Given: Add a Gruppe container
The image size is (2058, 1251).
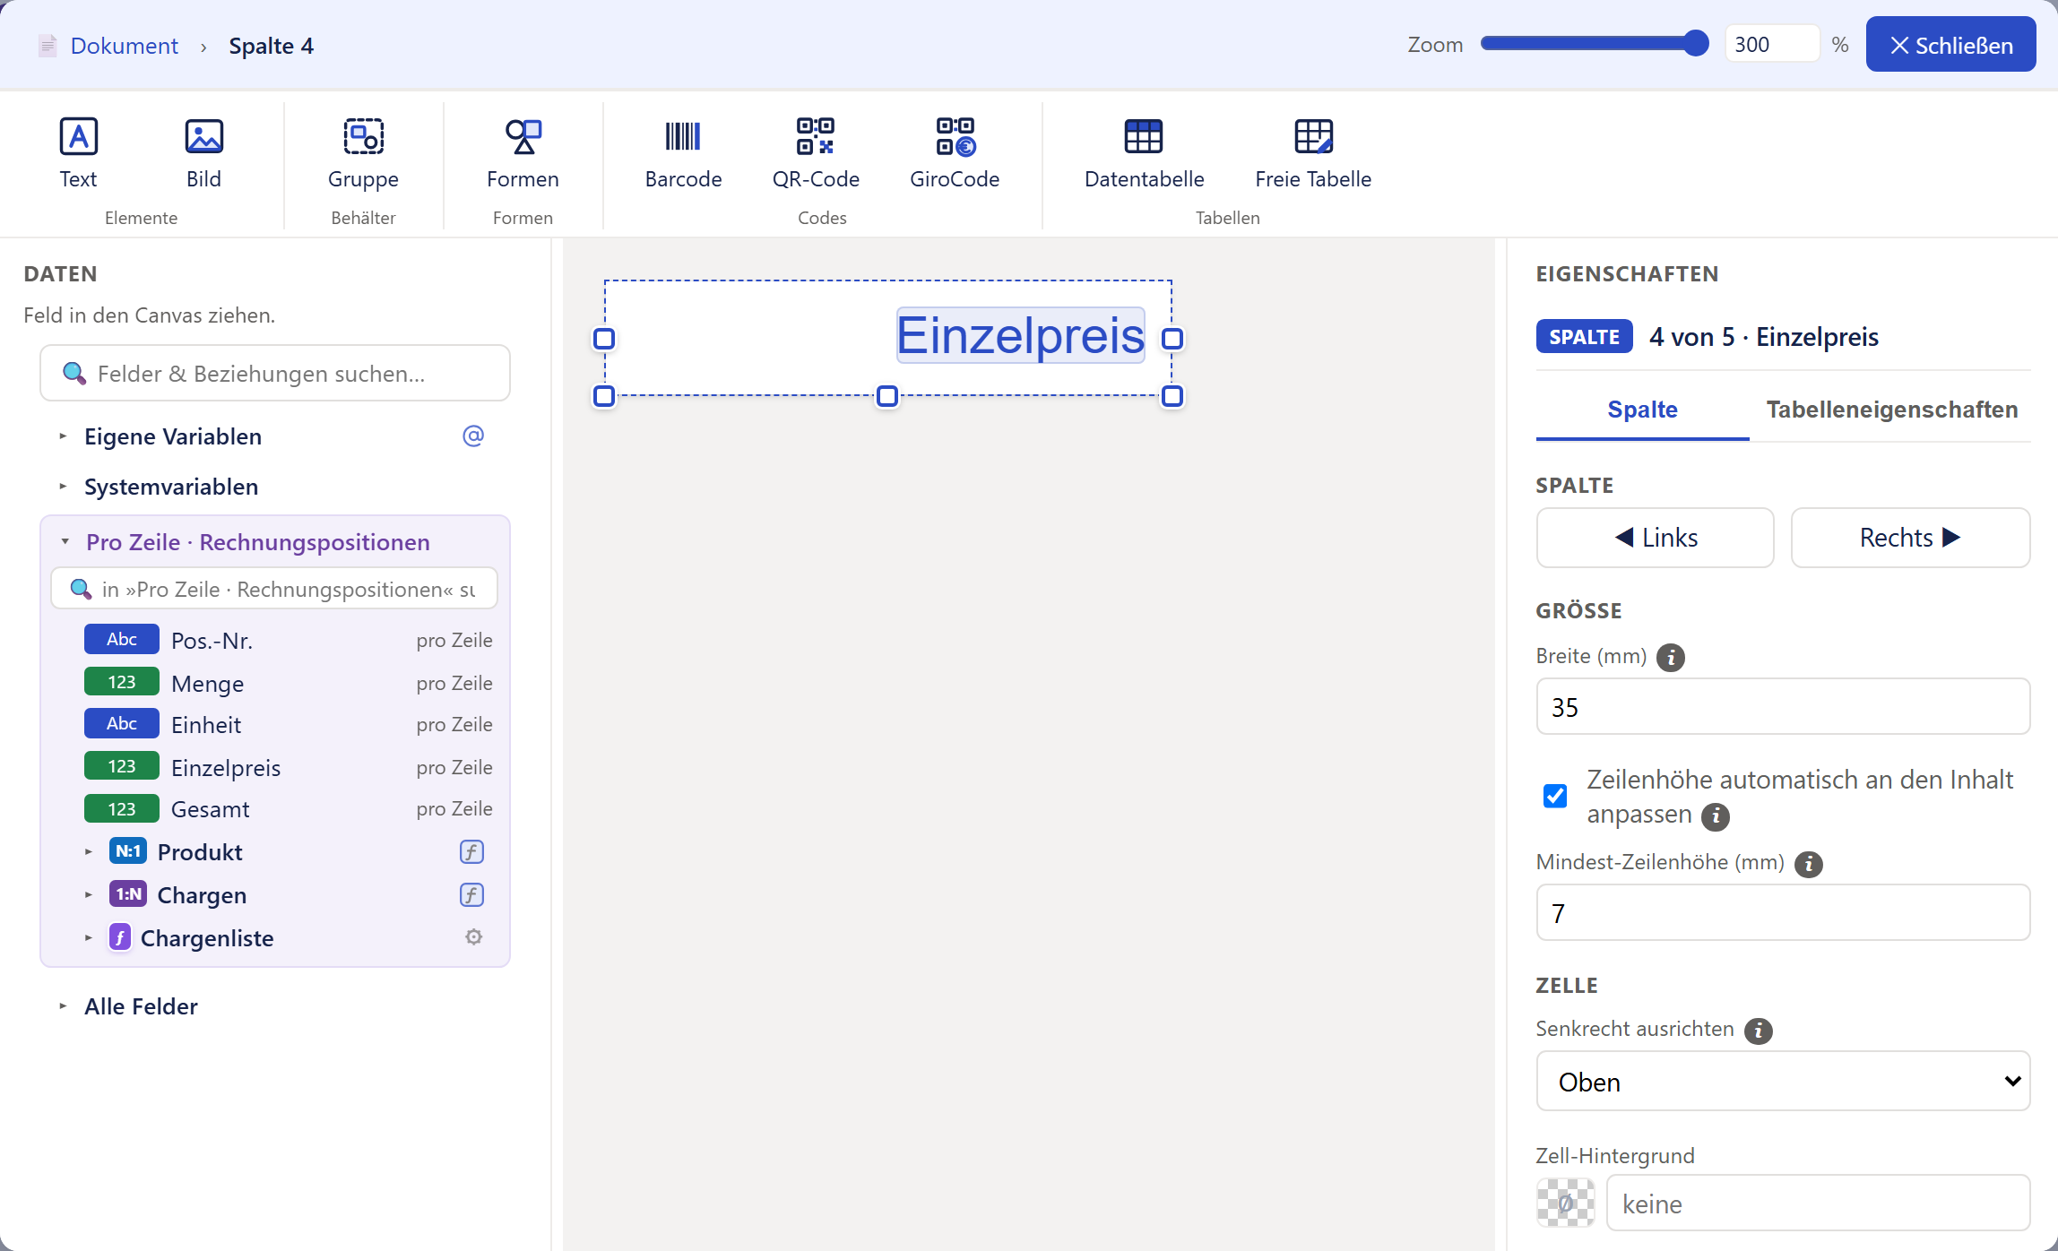Looking at the screenshot, I should click(x=363, y=153).
